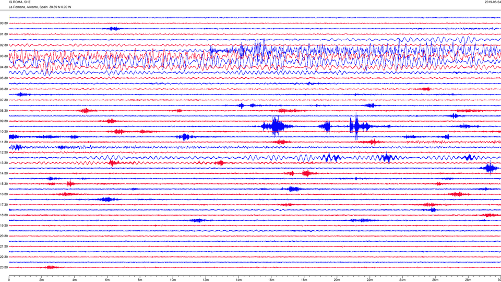Click the 8m tick label on the axis

[x=140, y=280]
